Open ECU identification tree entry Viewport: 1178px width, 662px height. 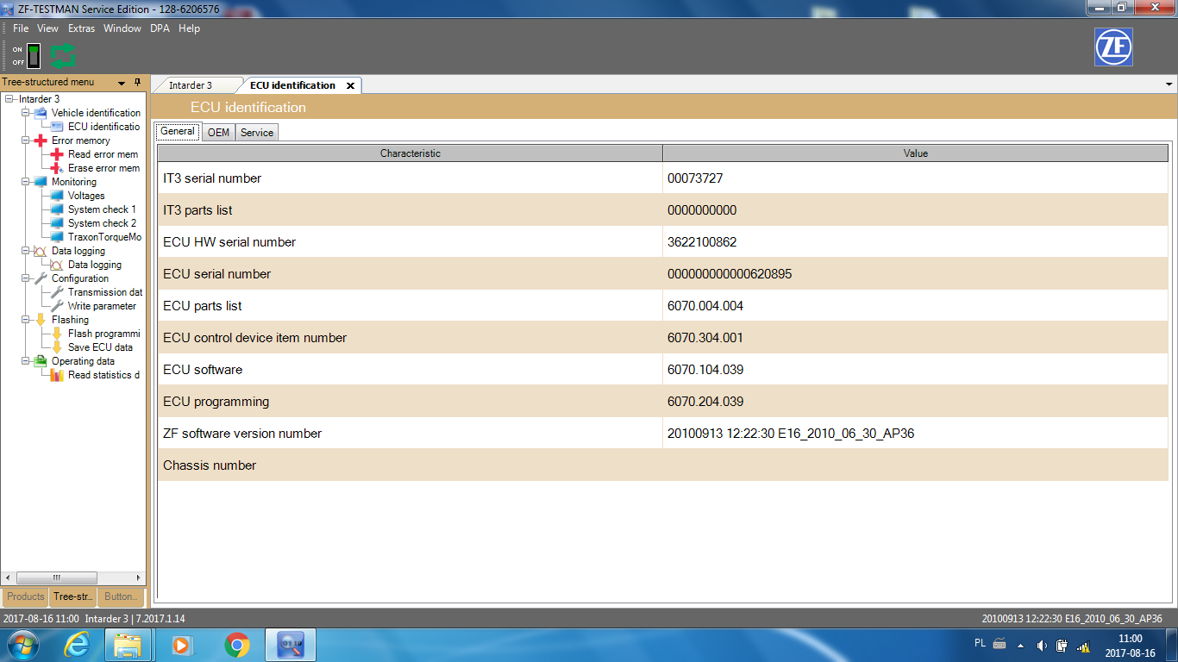click(x=103, y=127)
